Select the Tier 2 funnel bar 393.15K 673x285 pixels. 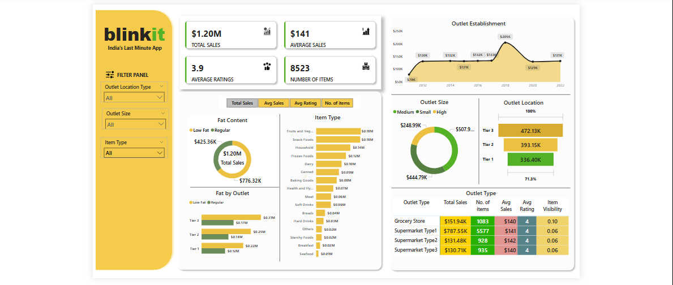(x=530, y=145)
